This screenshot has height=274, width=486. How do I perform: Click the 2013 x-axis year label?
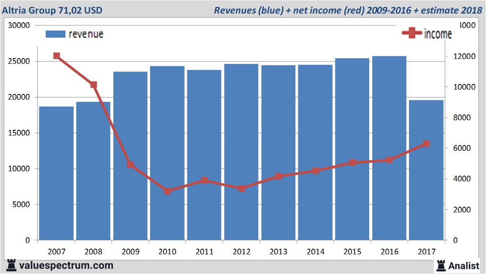coord(278,251)
